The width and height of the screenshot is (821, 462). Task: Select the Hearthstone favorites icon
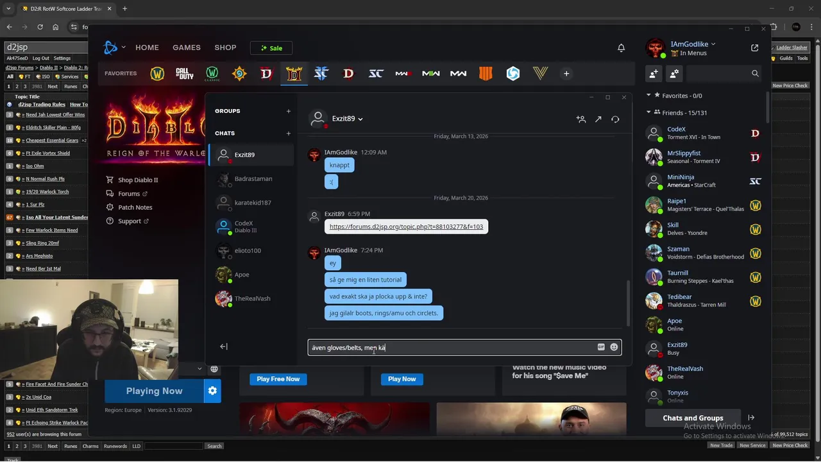[x=239, y=74]
